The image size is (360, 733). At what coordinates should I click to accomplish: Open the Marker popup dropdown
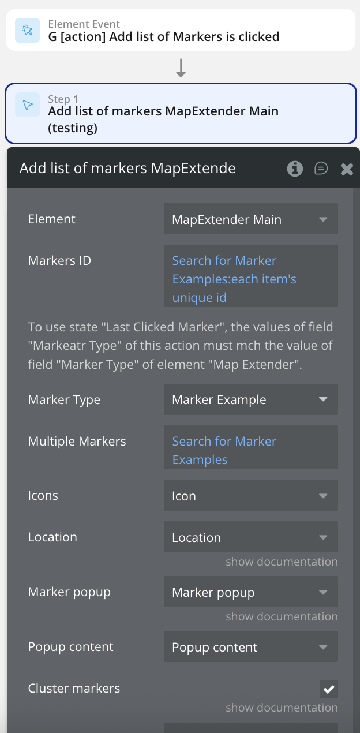[x=250, y=593]
